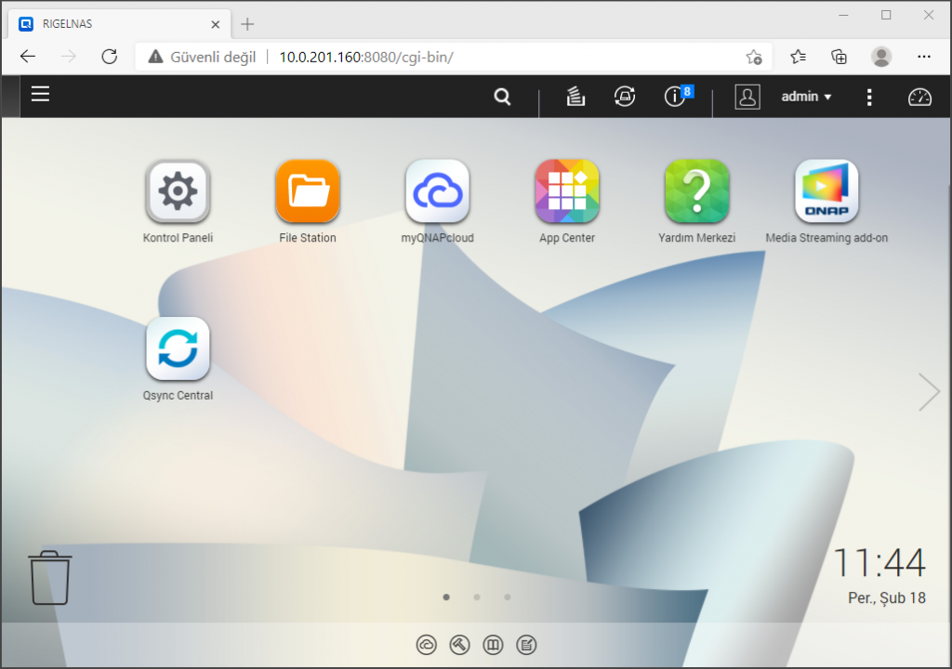Open Yardım Merkezi help center
This screenshot has height=669, width=952.
click(696, 192)
